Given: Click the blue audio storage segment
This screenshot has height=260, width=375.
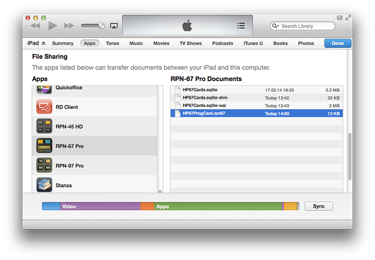Looking at the screenshot, I should click(x=51, y=206).
